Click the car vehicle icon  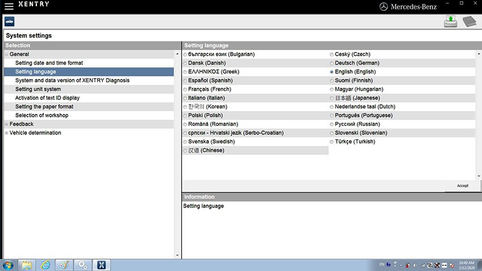click(10, 22)
